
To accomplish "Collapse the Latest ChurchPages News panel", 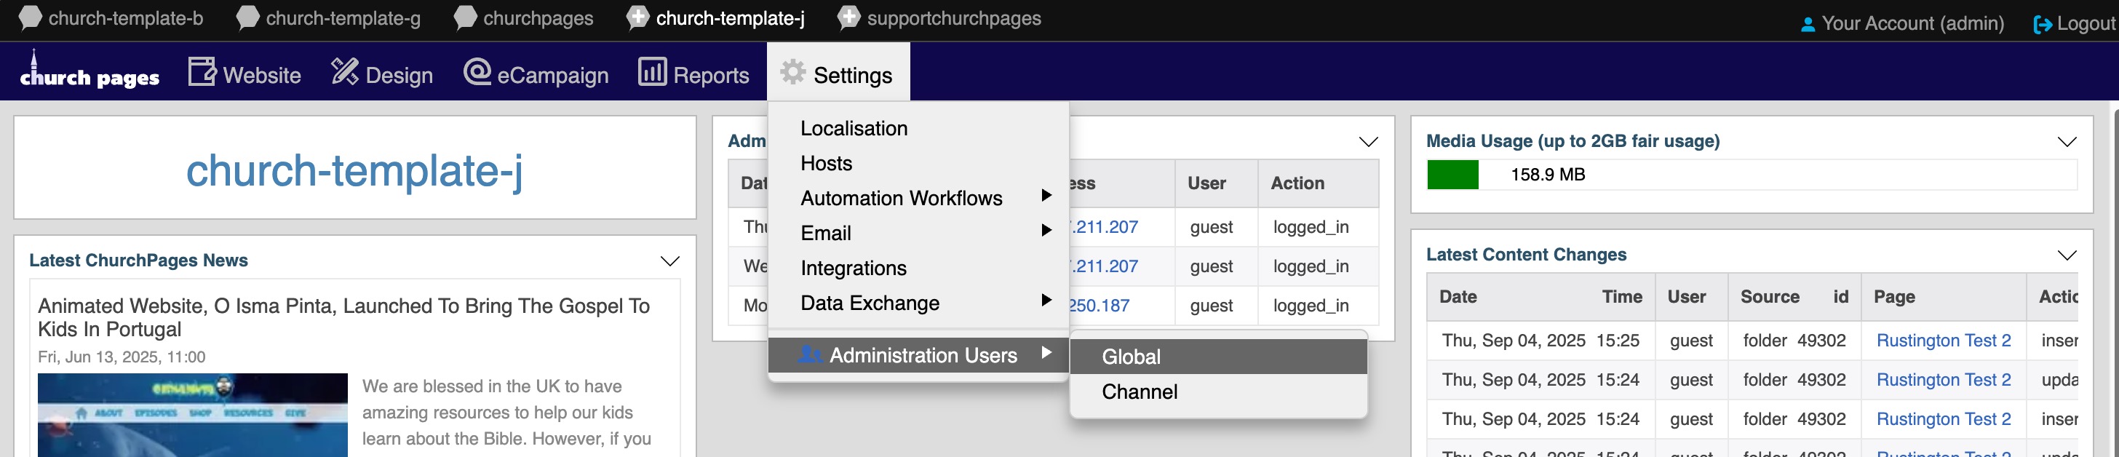I will tap(669, 261).
